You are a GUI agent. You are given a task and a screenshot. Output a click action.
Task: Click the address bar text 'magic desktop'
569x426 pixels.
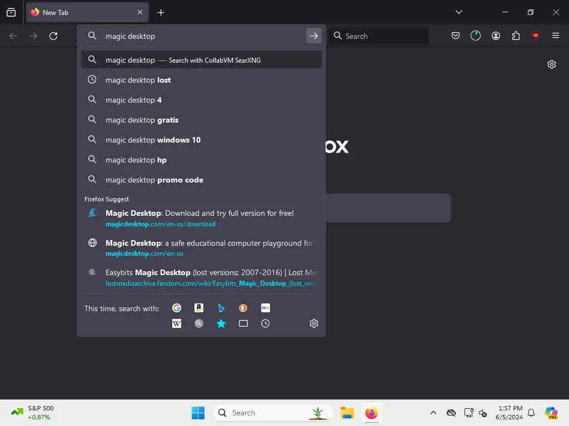(x=130, y=36)
